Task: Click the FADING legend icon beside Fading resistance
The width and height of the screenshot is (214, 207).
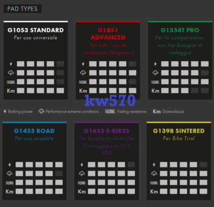Action: (x=110, y=112)
